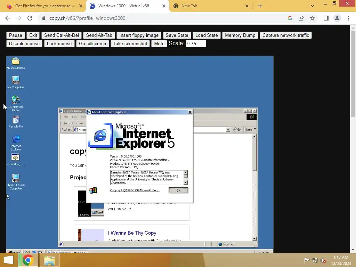Expand the IE Links toolbar chevron
Image resolution: width=356 pixels, height=267 pixels.
(255, 129)
